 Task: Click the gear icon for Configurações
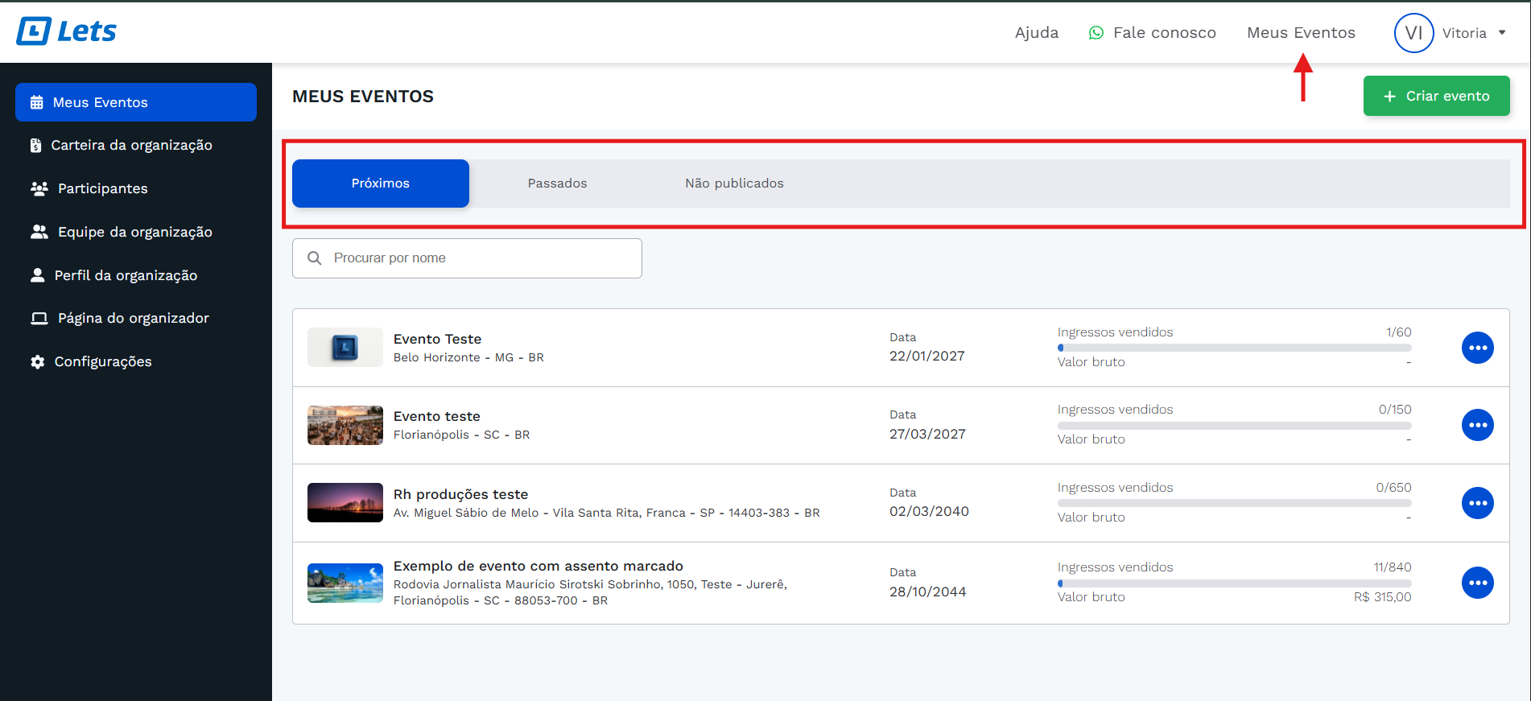38,362
